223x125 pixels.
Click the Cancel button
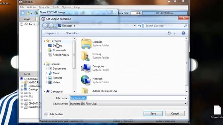[175, 114]
